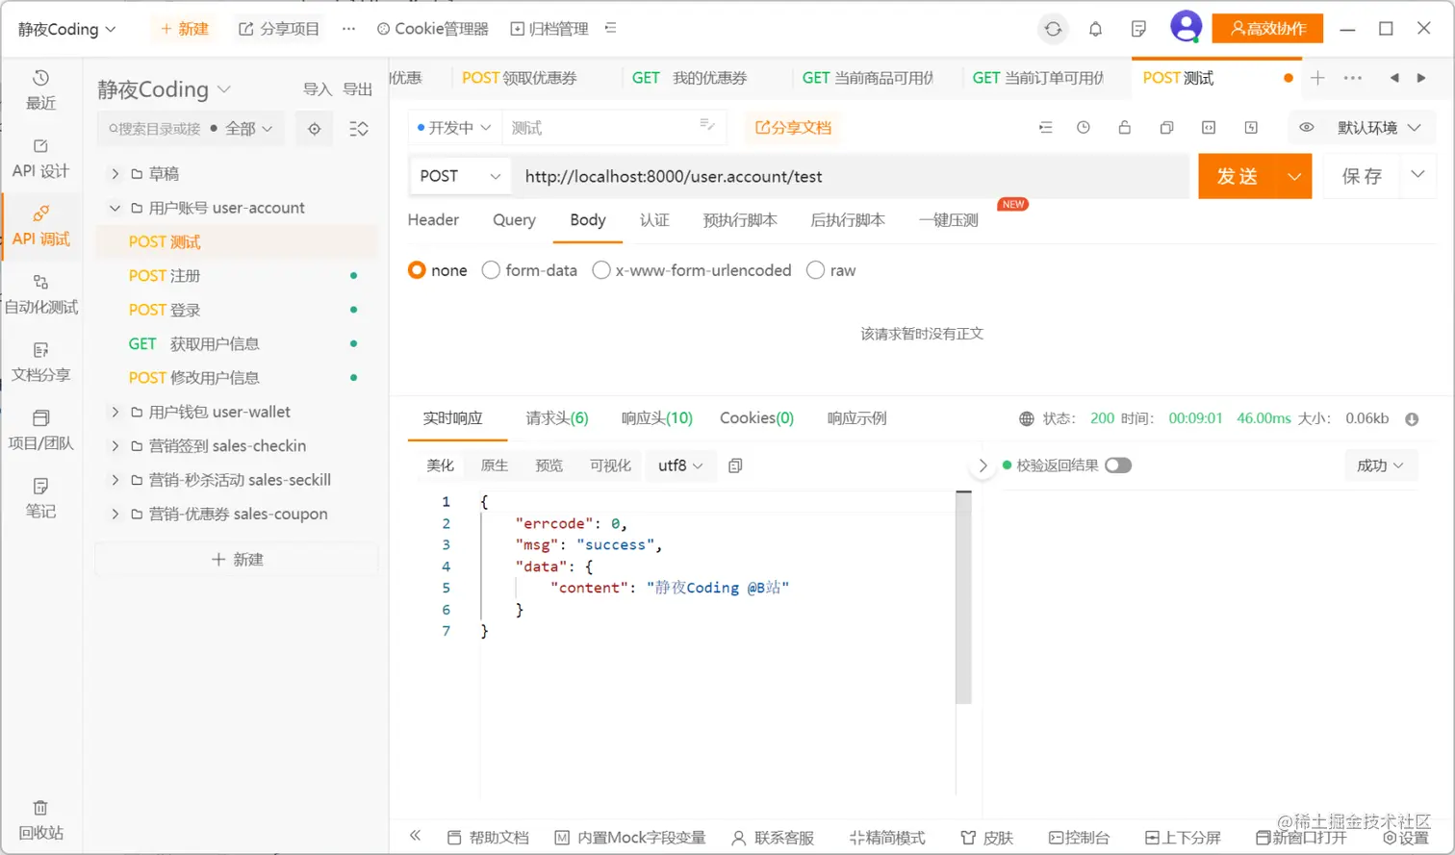Open the 项目/团队 sidebar section
Viewport: 1455px width, 855px height.
(40, 431)
